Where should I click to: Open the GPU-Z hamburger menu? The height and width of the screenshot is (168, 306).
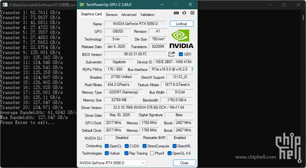tap(193, 13)
